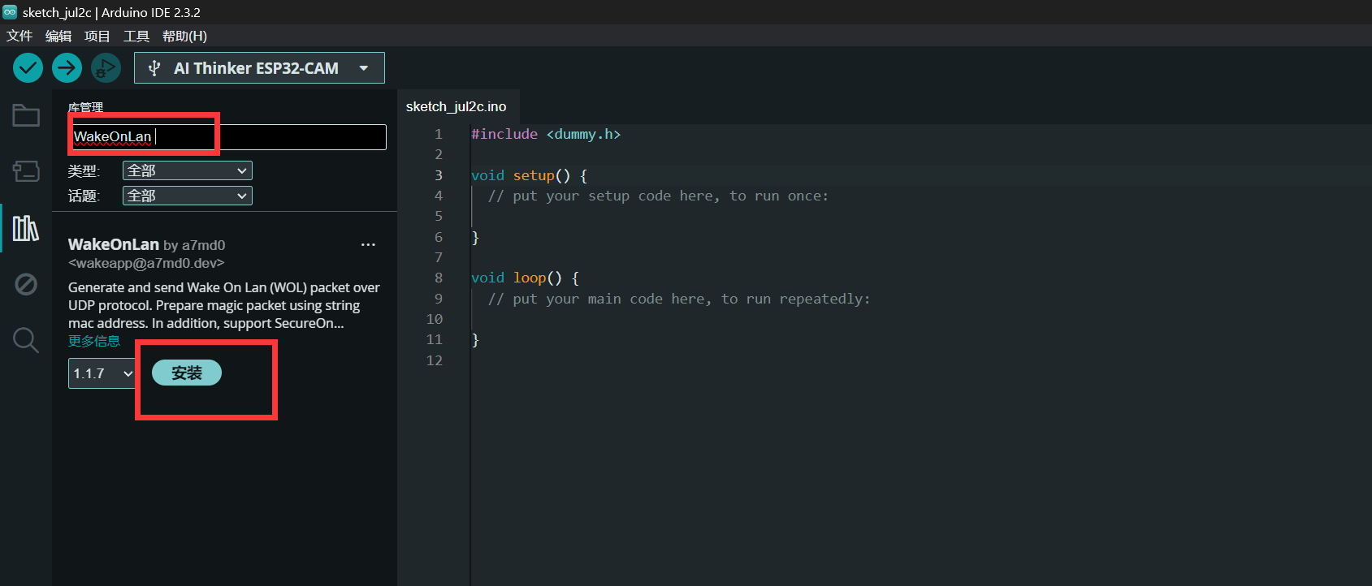The height and width of the screenshot is (586, 1372).
Task: Open the 1.1.7 version dropdown
Action: pyautogui.click(x=102, y=373)
